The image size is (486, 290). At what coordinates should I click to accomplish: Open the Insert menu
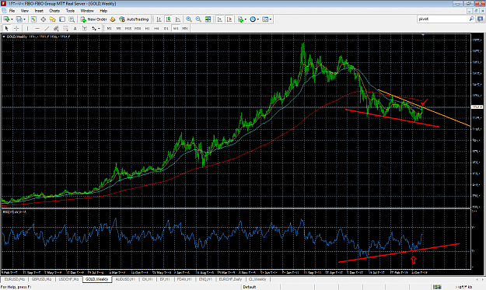39,11
